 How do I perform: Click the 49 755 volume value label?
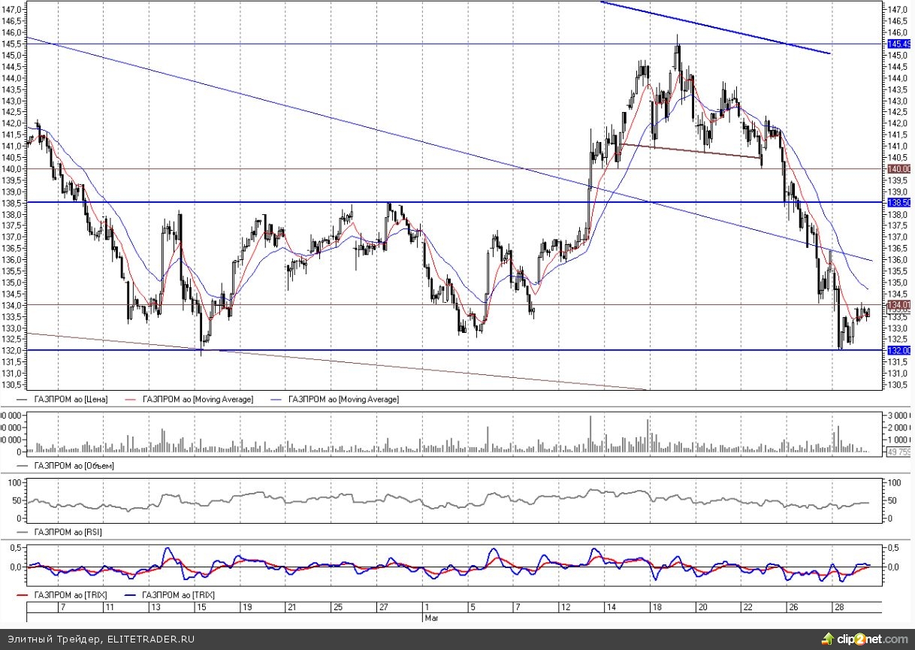tap(898, 452)
